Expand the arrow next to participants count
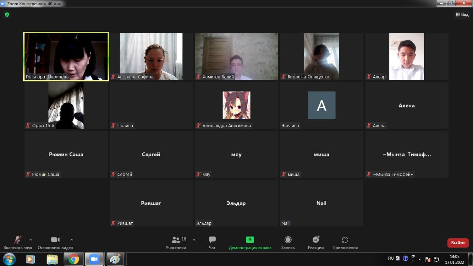Screen dimensions: 473x266 [194, 240]
